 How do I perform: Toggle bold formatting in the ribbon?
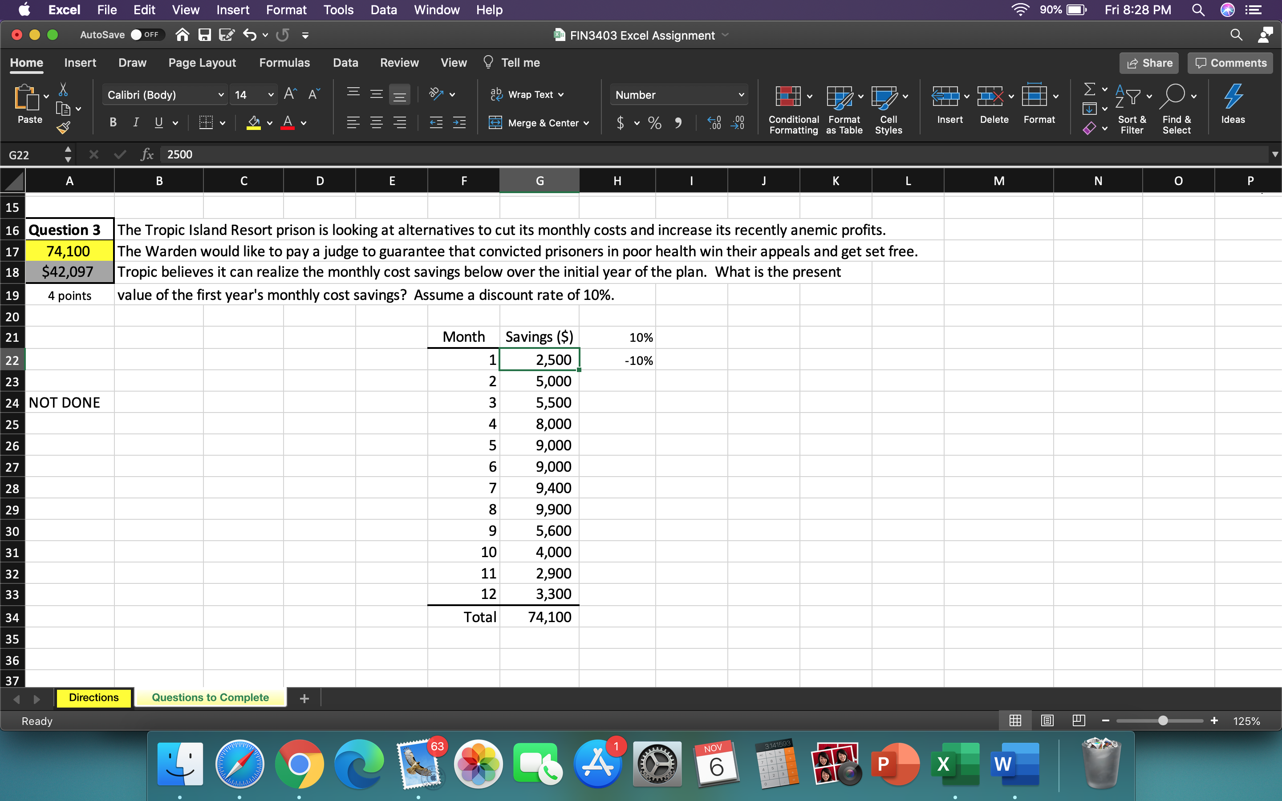point(113,122)
